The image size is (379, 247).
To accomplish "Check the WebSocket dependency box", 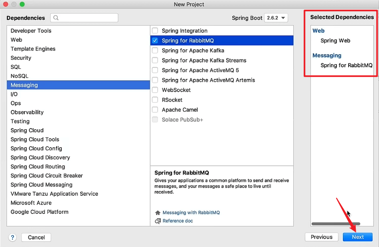I will [155, 90].
